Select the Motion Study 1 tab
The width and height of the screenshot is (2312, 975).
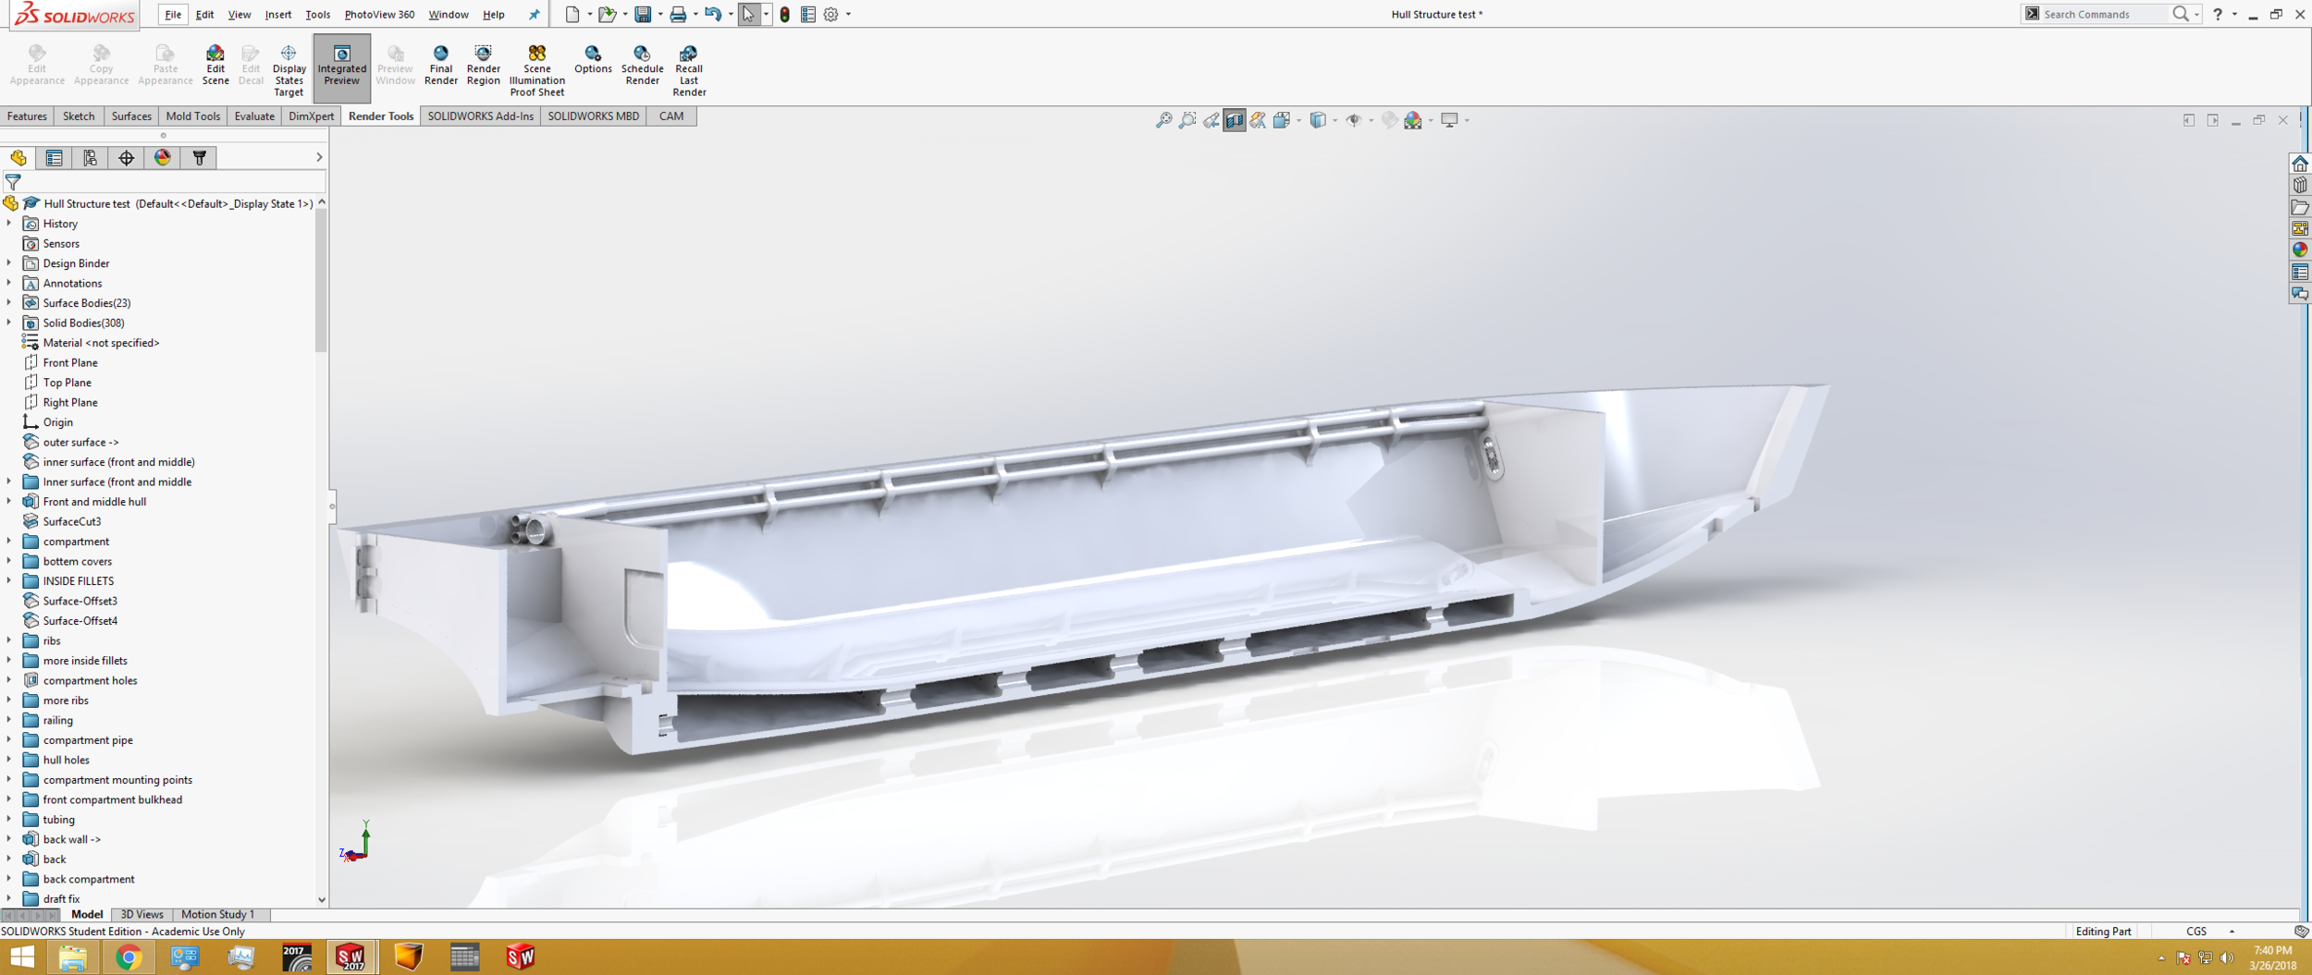[217, 915]
